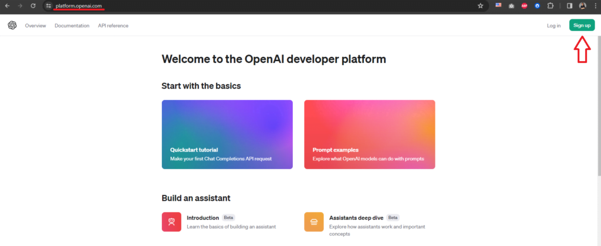Open the Prompt examples card
Image resolution: width=601 pixels, height=246 pixels.
(x=370, y=134)
